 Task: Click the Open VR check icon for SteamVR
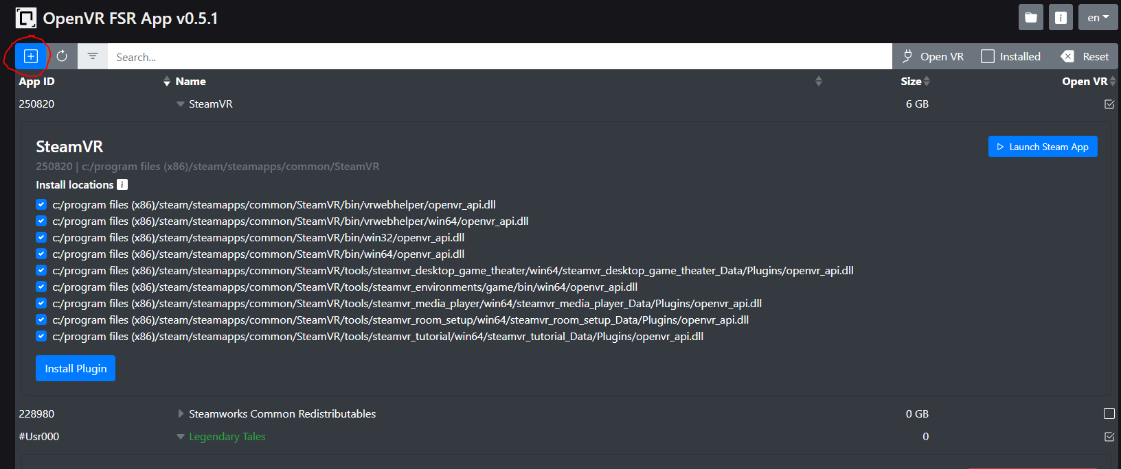[x=1109, y=104]
